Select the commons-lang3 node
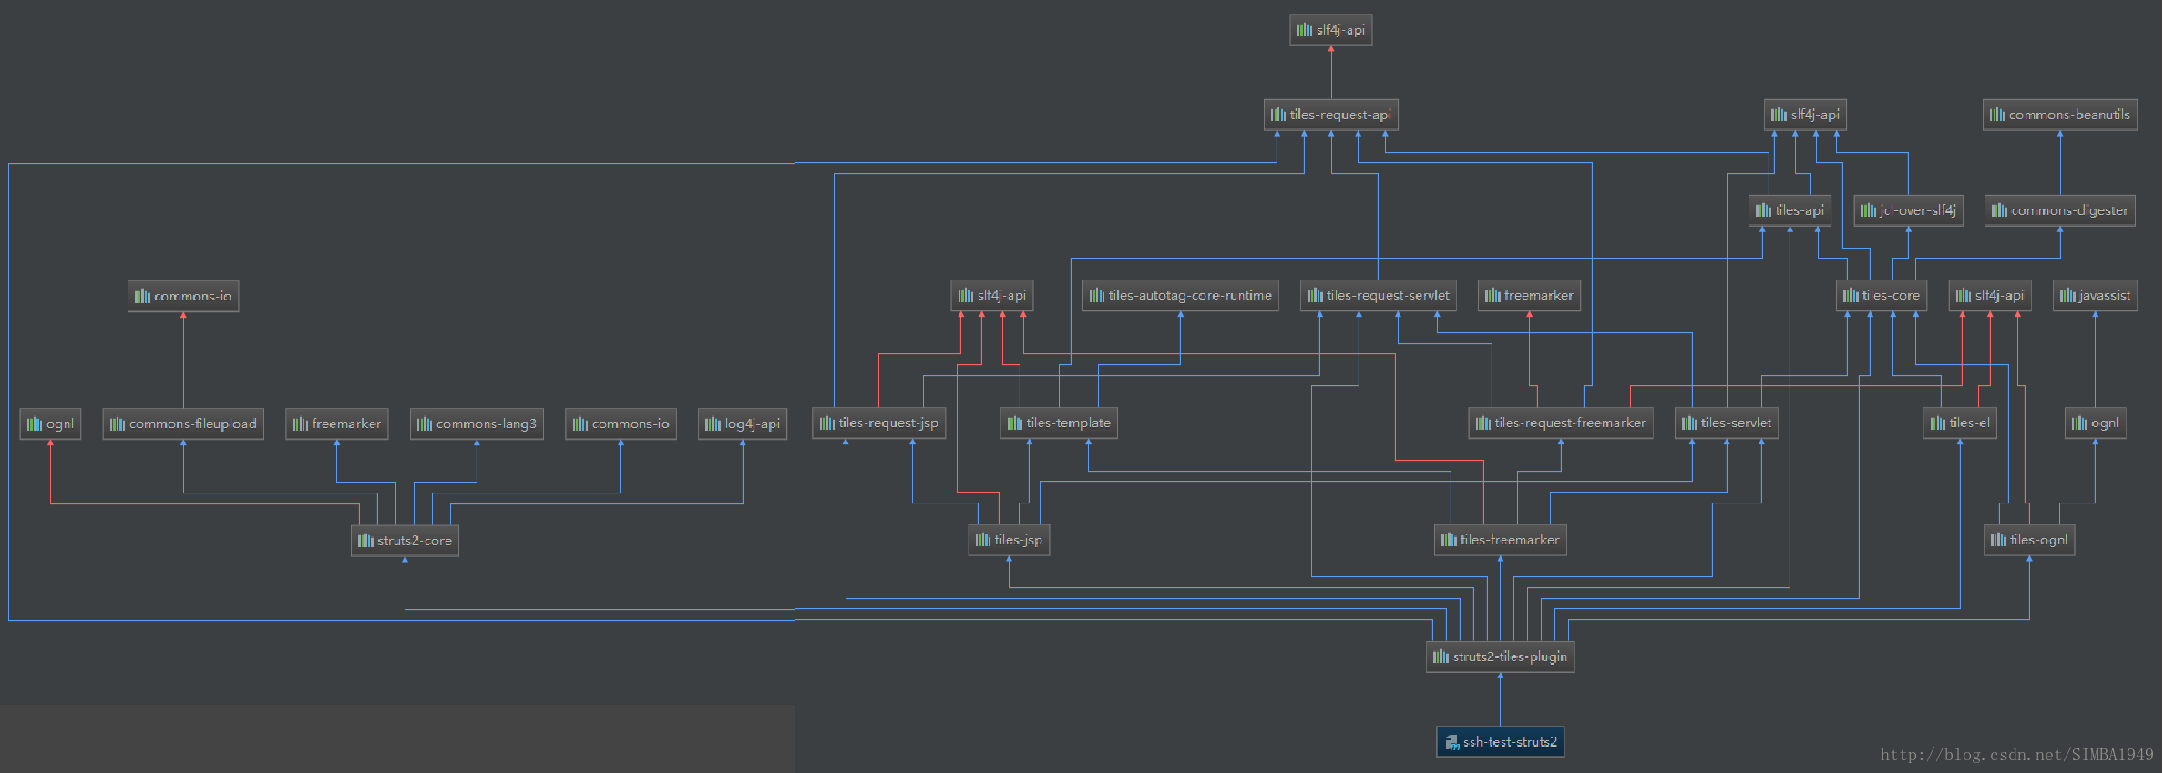This screenshot has width=2164, height=773. (x=477, y=423)
